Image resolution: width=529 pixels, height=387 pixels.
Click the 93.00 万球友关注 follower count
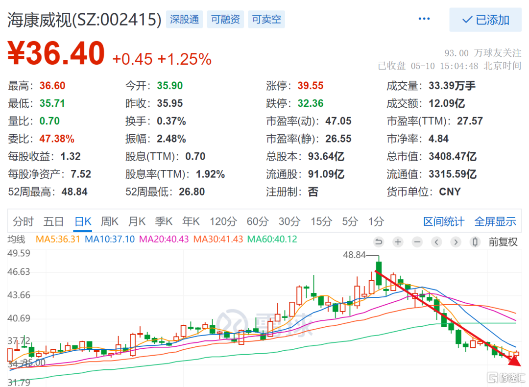[x=483, y=53]
